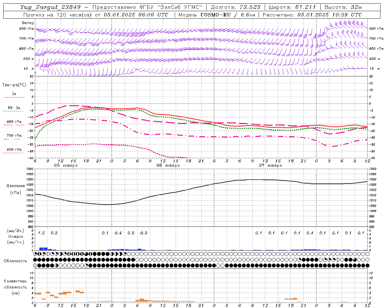Select the text Предоставлено ФГБУ "ЗапСиб УГМС"
The height and width of the screenshot is (308, 385).
pos(147,8)
